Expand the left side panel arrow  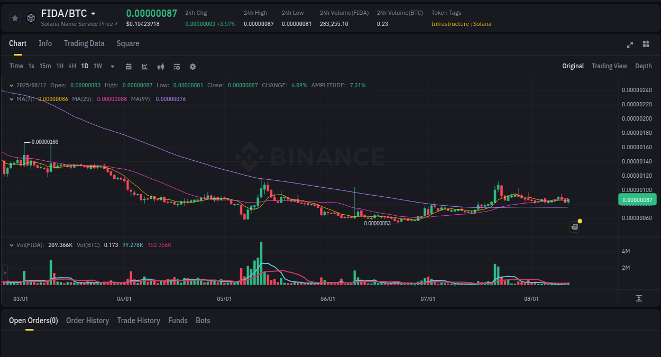pos(5,272)
